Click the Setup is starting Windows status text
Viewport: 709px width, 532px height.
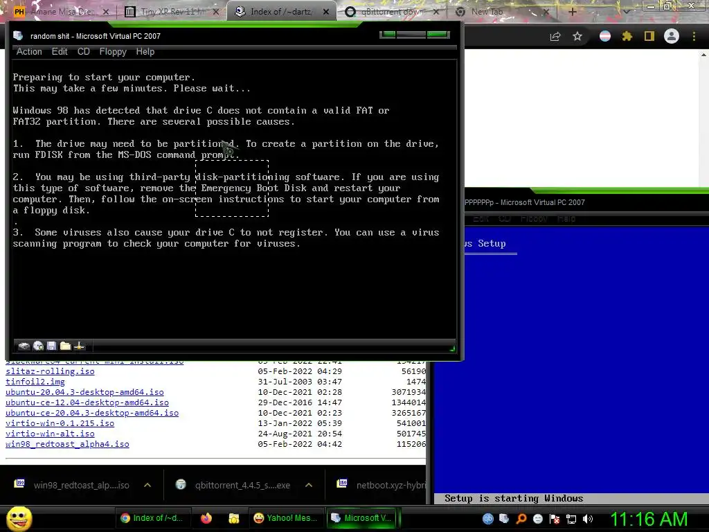point(514,498)
